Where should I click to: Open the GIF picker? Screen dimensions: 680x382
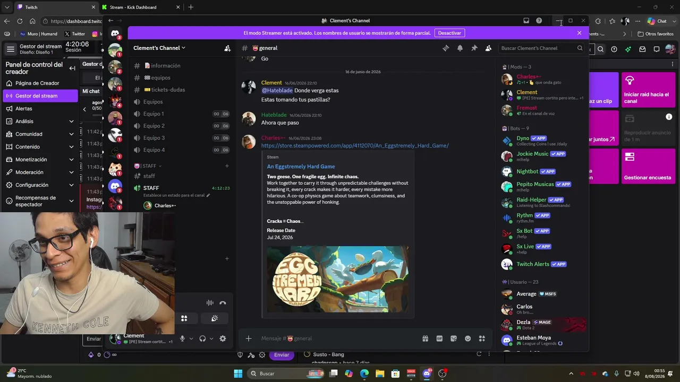point(439,338)
